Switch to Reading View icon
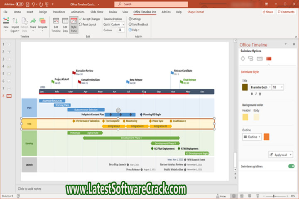Screen dimensions: 299x199 (x=250, y=196)
